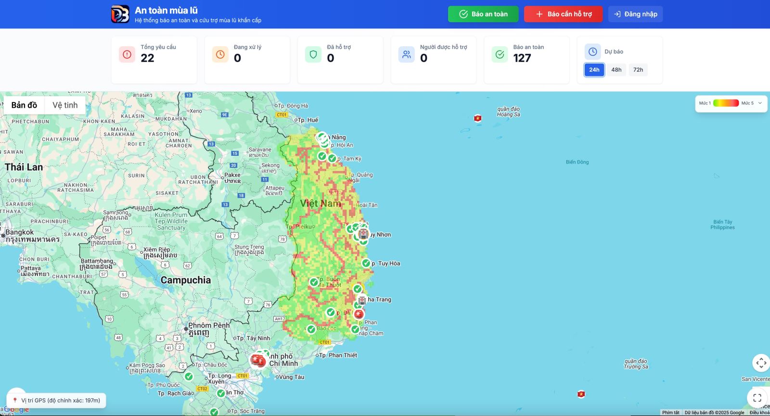Click the An toàn mùa lũ logo

(120, 14)
